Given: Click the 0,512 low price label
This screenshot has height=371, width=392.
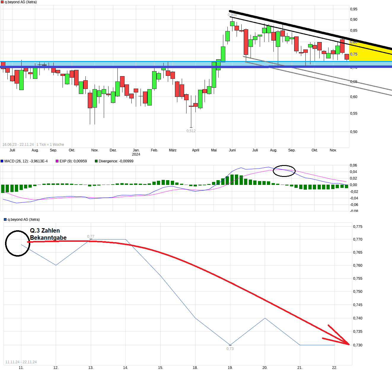Looking at the screenshot, I should coord(191,131).
